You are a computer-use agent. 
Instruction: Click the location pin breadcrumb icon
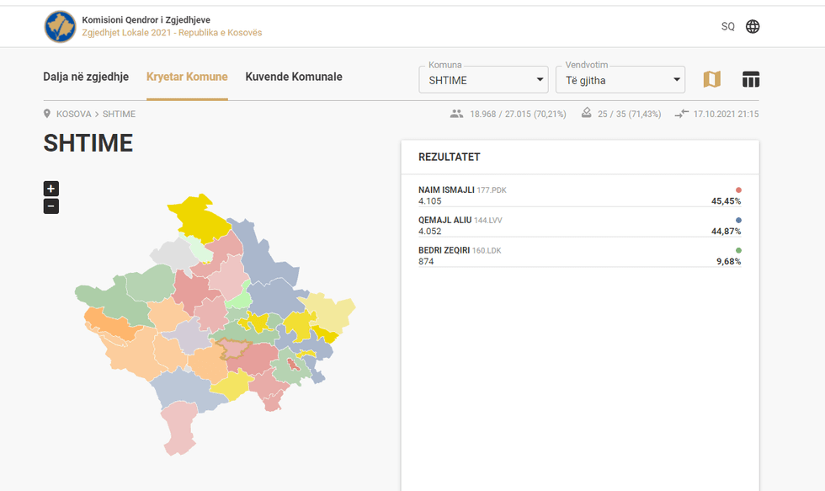click(x=47, y=114)
